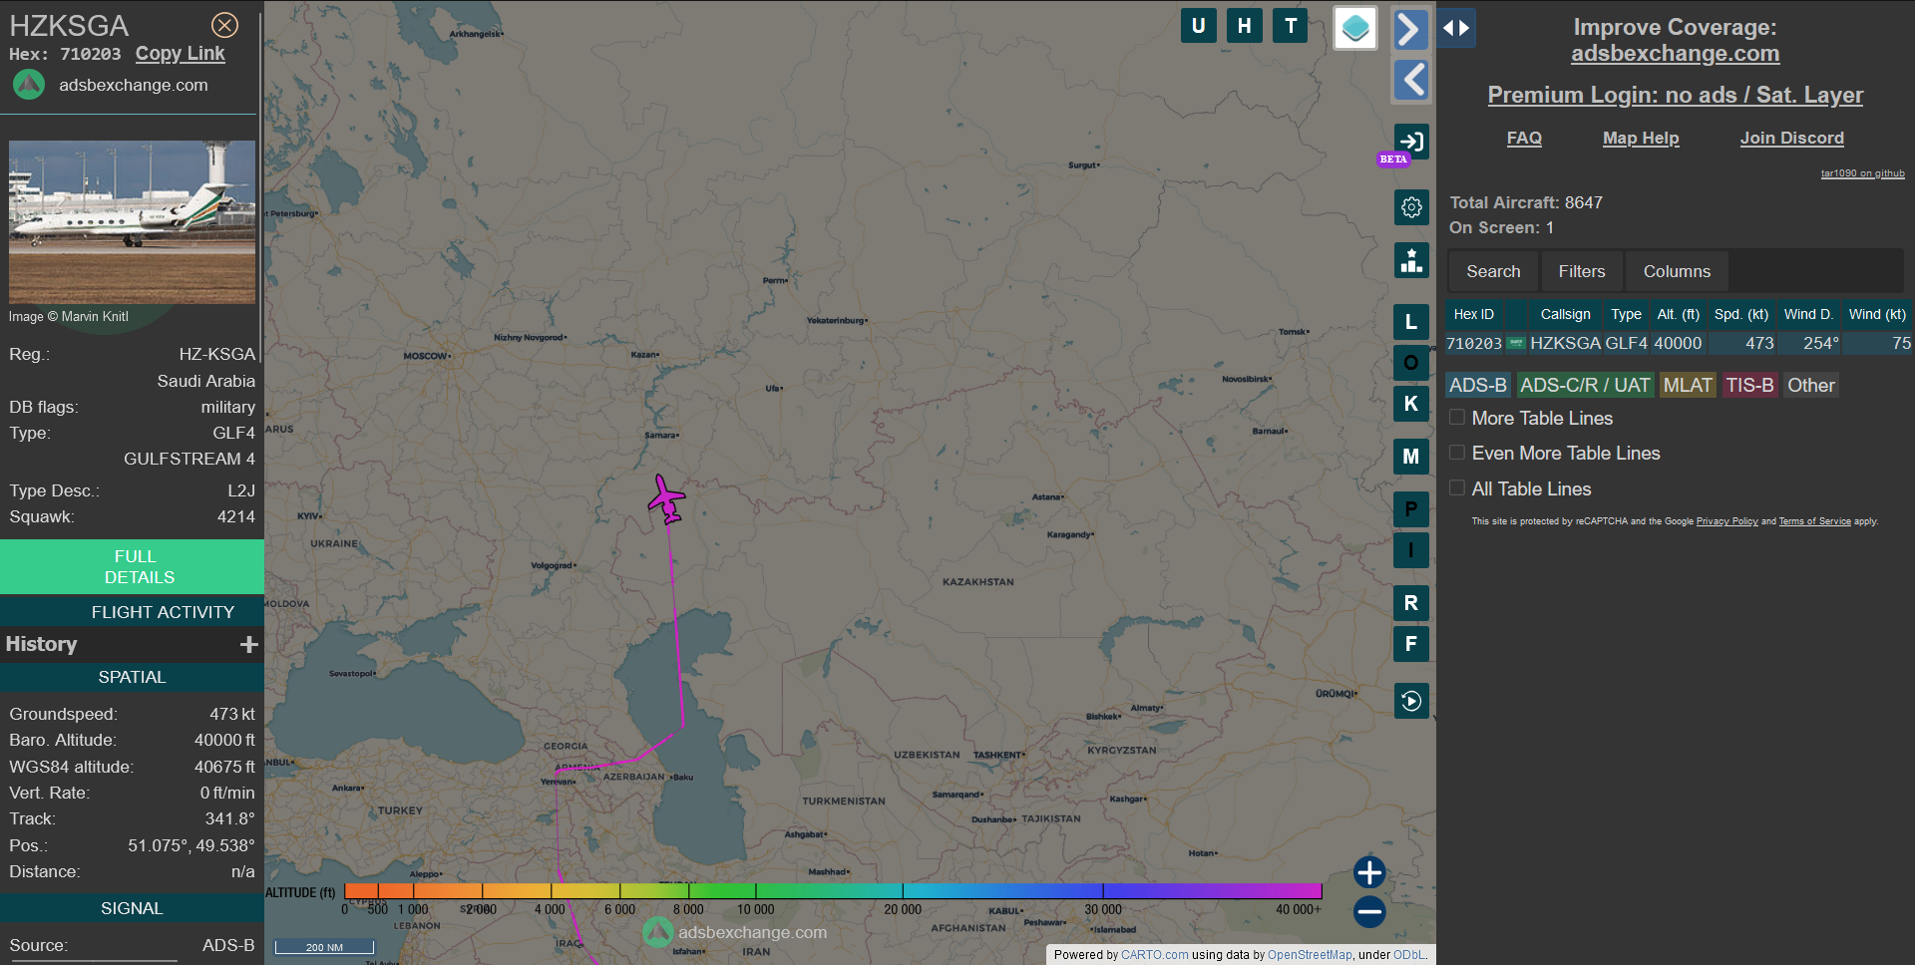
Task: Open adsbexchange.com coverage link
Action: pyautogui.click(x=1675, y=54)
